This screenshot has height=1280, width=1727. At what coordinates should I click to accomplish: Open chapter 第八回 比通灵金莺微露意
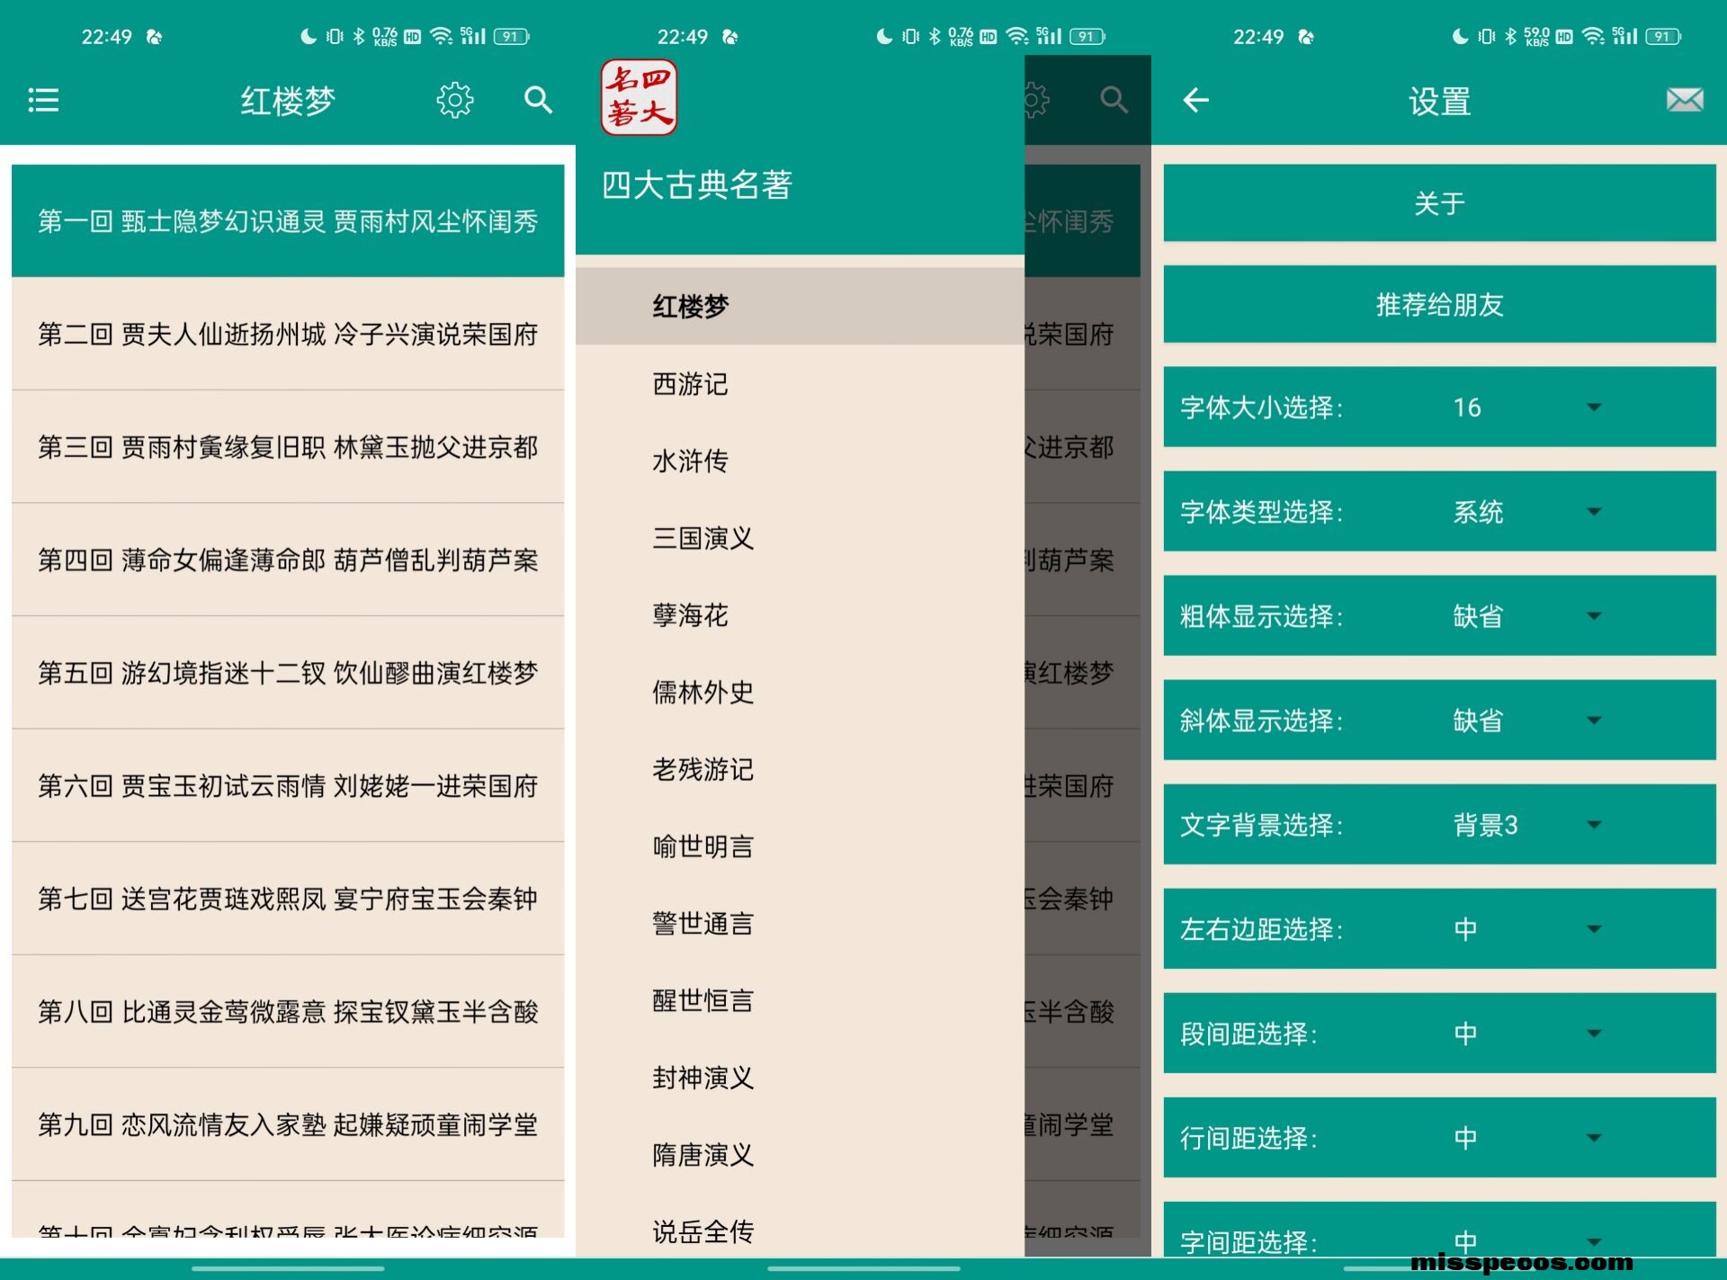click(x=288, y=1011)
